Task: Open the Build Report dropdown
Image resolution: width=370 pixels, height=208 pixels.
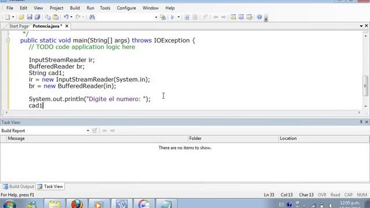Action: pyautogui.click(x=88, y=131)
